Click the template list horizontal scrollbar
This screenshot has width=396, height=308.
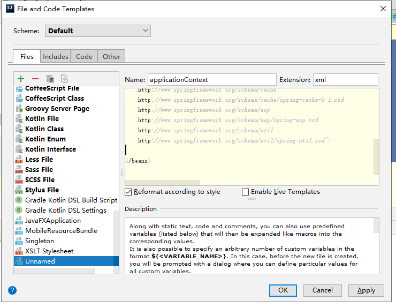point(54,271)
